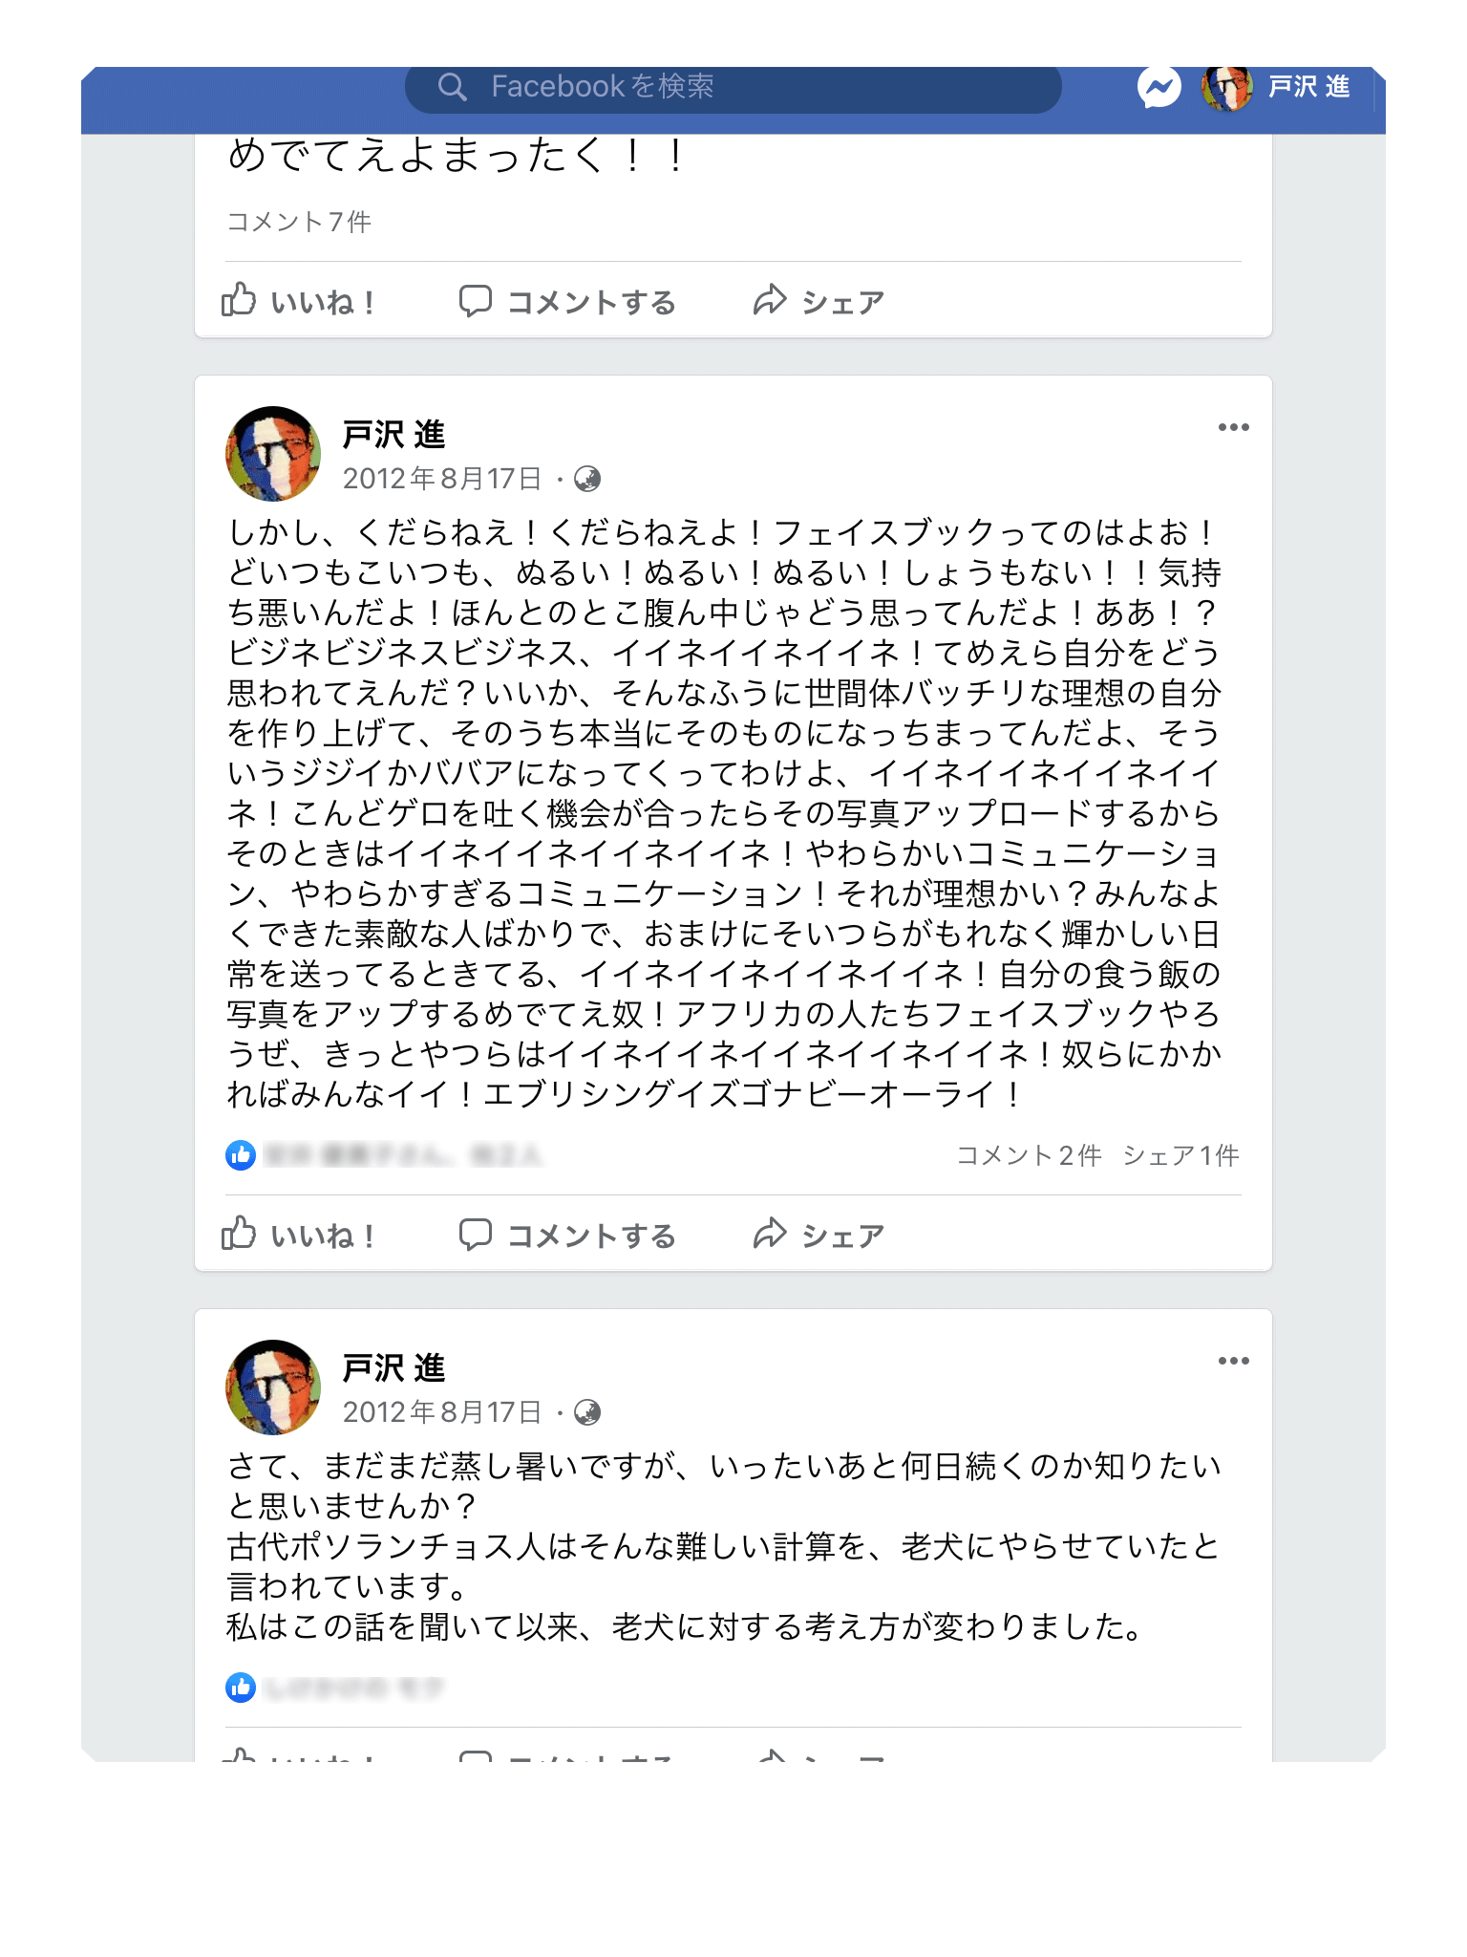Share the フェイスブック rant post
The image size is (1467, 1957).
pos(819,1235)
